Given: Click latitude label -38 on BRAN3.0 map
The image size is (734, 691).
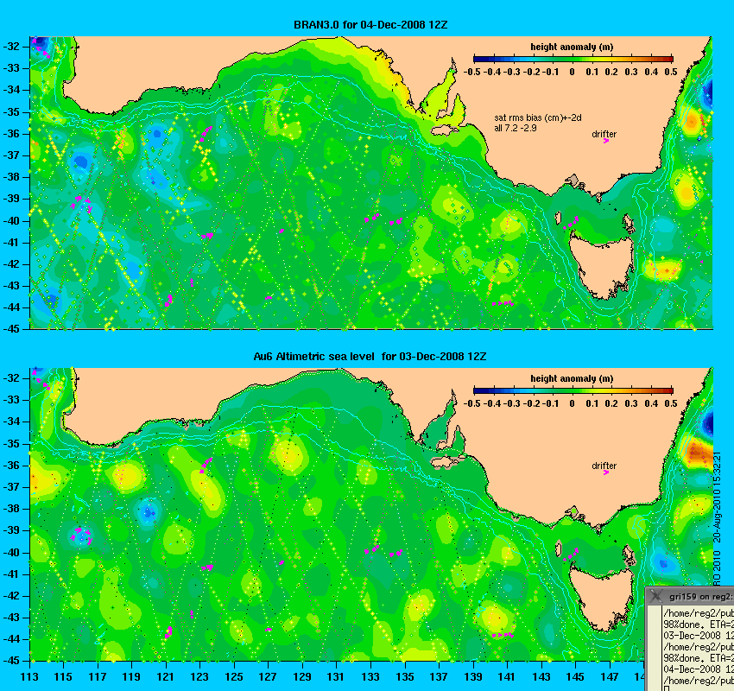Looking at the screenshot, I should click(x=11, y=177).
